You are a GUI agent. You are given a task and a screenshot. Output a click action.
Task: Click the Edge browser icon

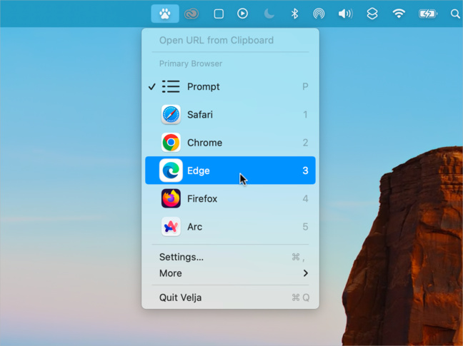click(x=171, y=171)
